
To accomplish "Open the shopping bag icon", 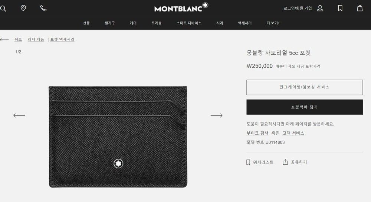I will pyautogui.click(x=359, y=8).
